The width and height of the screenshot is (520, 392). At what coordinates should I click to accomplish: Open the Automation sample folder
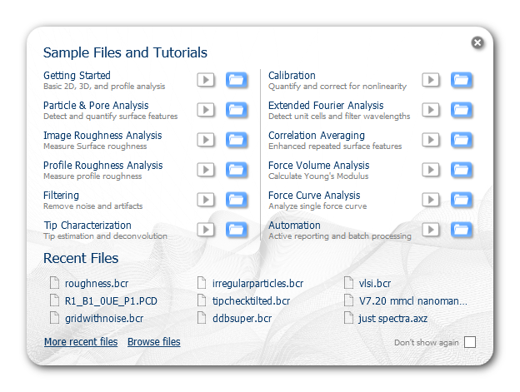[462, 230]
